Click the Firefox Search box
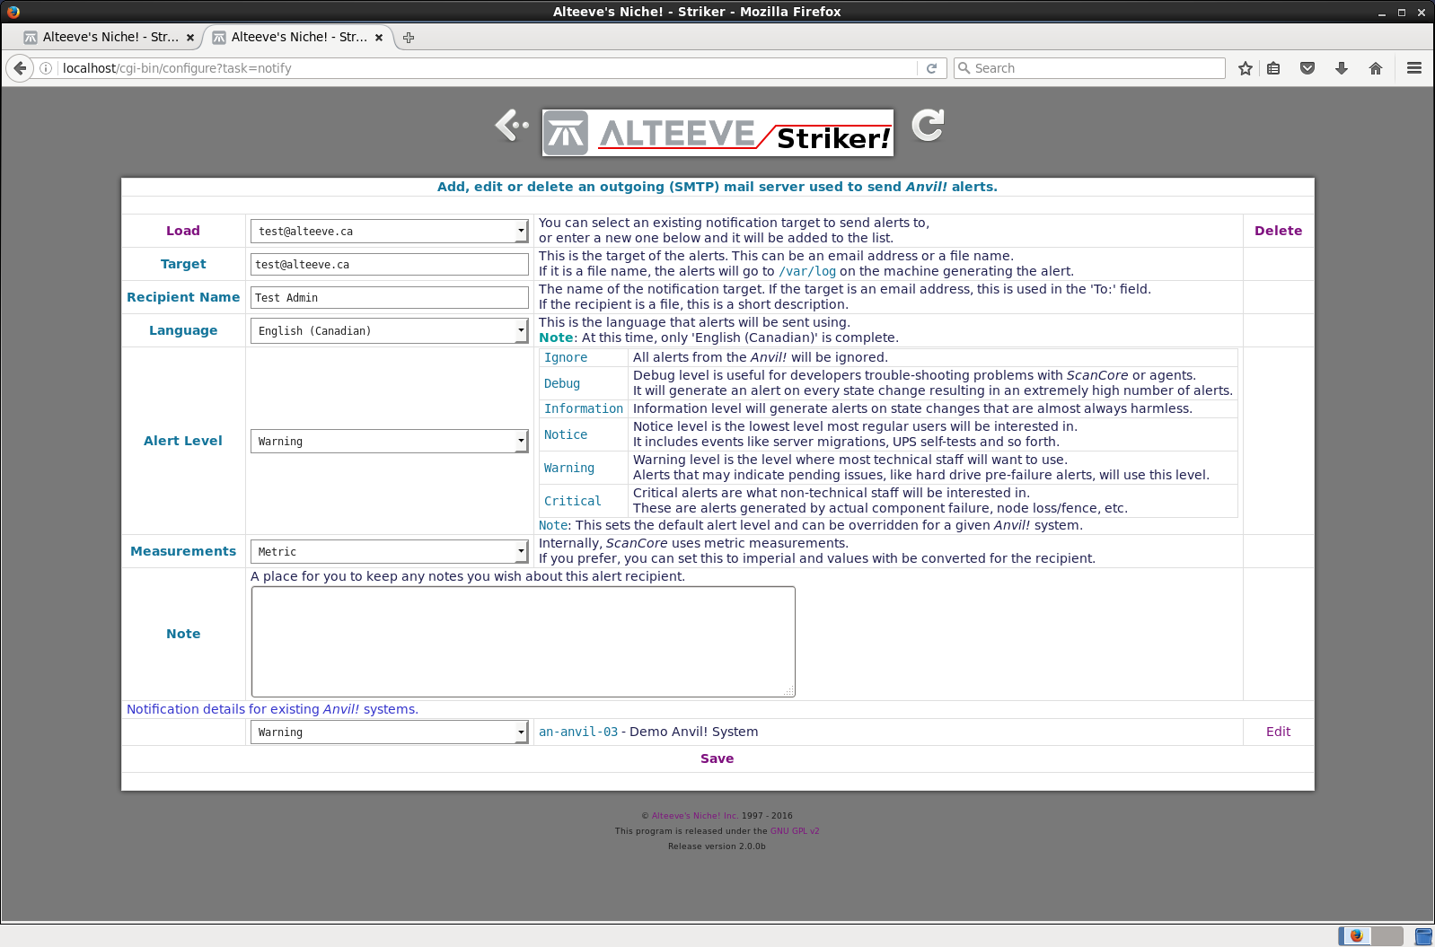 [1088, 68]
